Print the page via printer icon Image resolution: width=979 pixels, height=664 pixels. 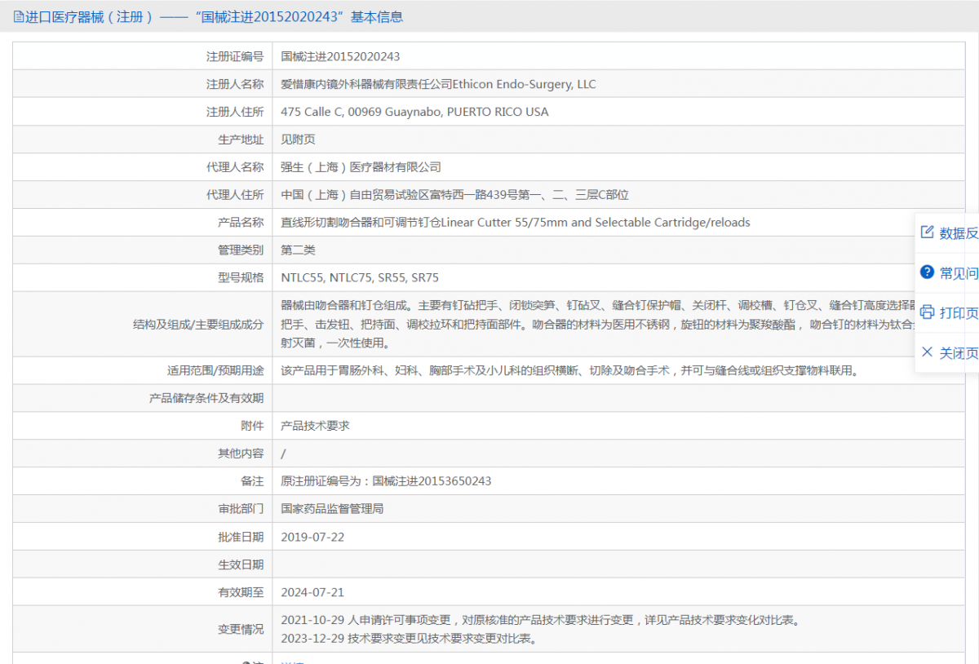927,312
